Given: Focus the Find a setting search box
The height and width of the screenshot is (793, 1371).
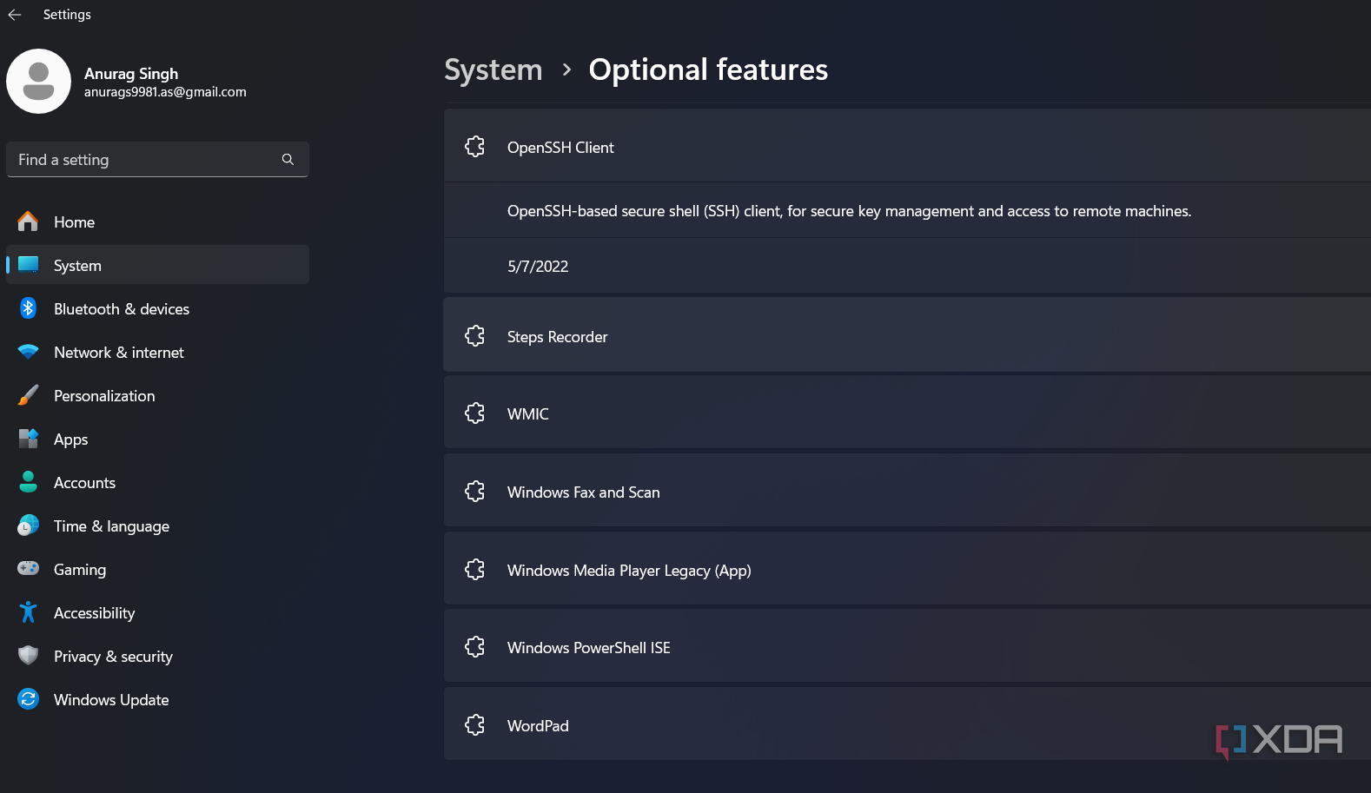Looking at the screenshot, I should pyautogui.click(x=157, y=160).
